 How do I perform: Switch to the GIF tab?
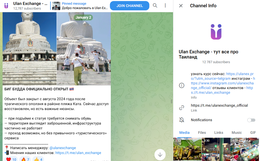coord(253,133)
